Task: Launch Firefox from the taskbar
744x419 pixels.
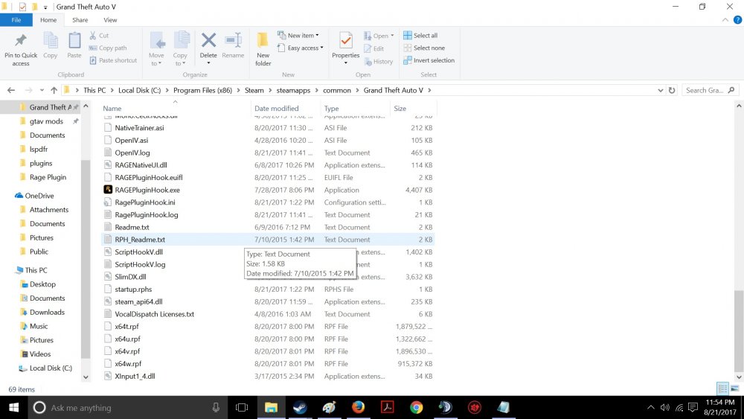Action: point(359,408)
